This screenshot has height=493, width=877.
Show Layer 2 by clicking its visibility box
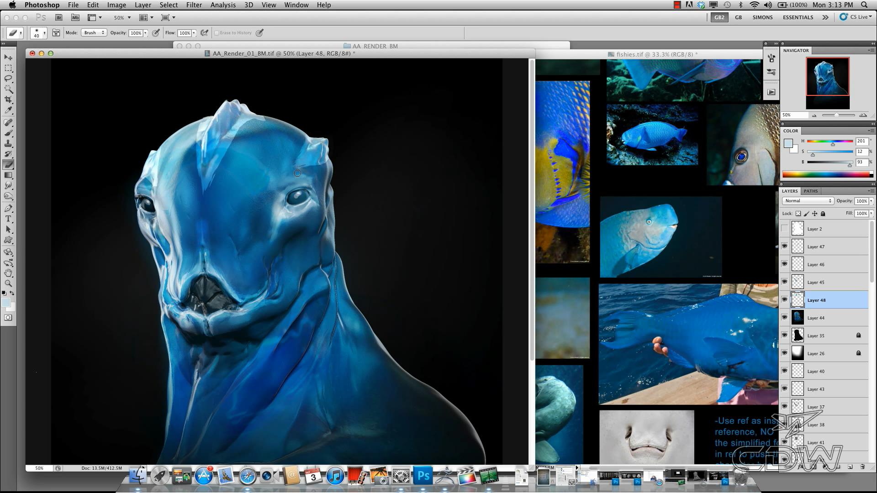click(x=784, y=229)
